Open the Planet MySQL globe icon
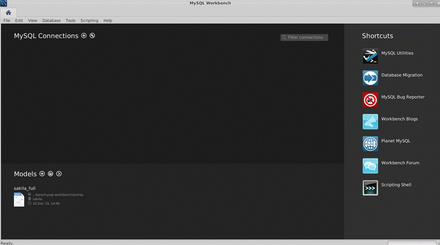This screenshot has height=245, width=440. (370, 144)
